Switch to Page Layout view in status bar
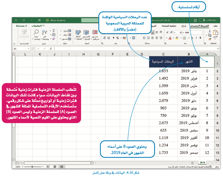Screen dimensions: 223x177 55,167
